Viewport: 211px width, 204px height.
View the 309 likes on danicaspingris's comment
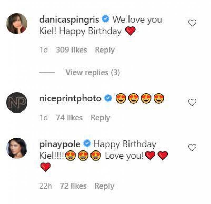pyautogui.click(x=71, y=50)
